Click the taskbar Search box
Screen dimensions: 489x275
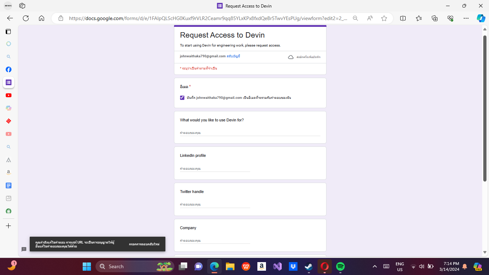pos(135,266)
